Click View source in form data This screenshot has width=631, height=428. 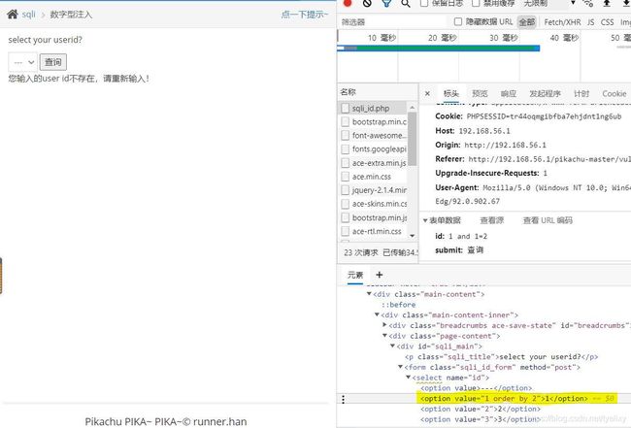[492, 220]
